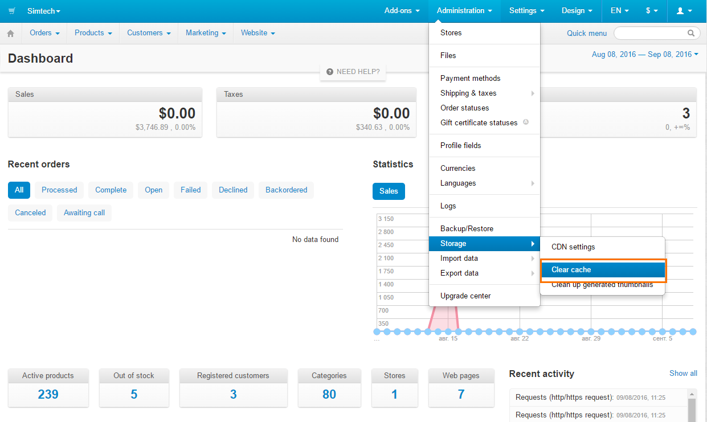Filter recent orders by Failed

click(190, 190)
